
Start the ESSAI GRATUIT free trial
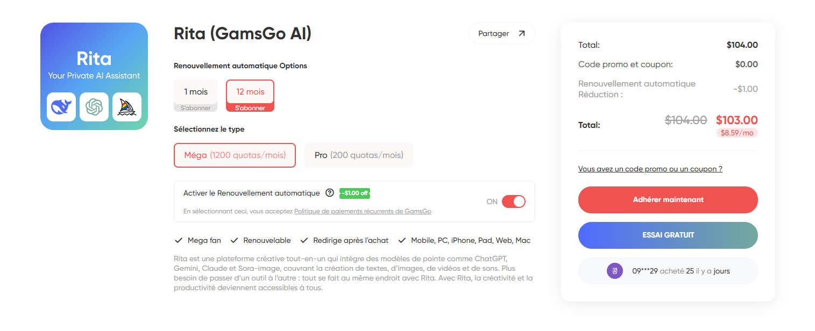(668, 235)
